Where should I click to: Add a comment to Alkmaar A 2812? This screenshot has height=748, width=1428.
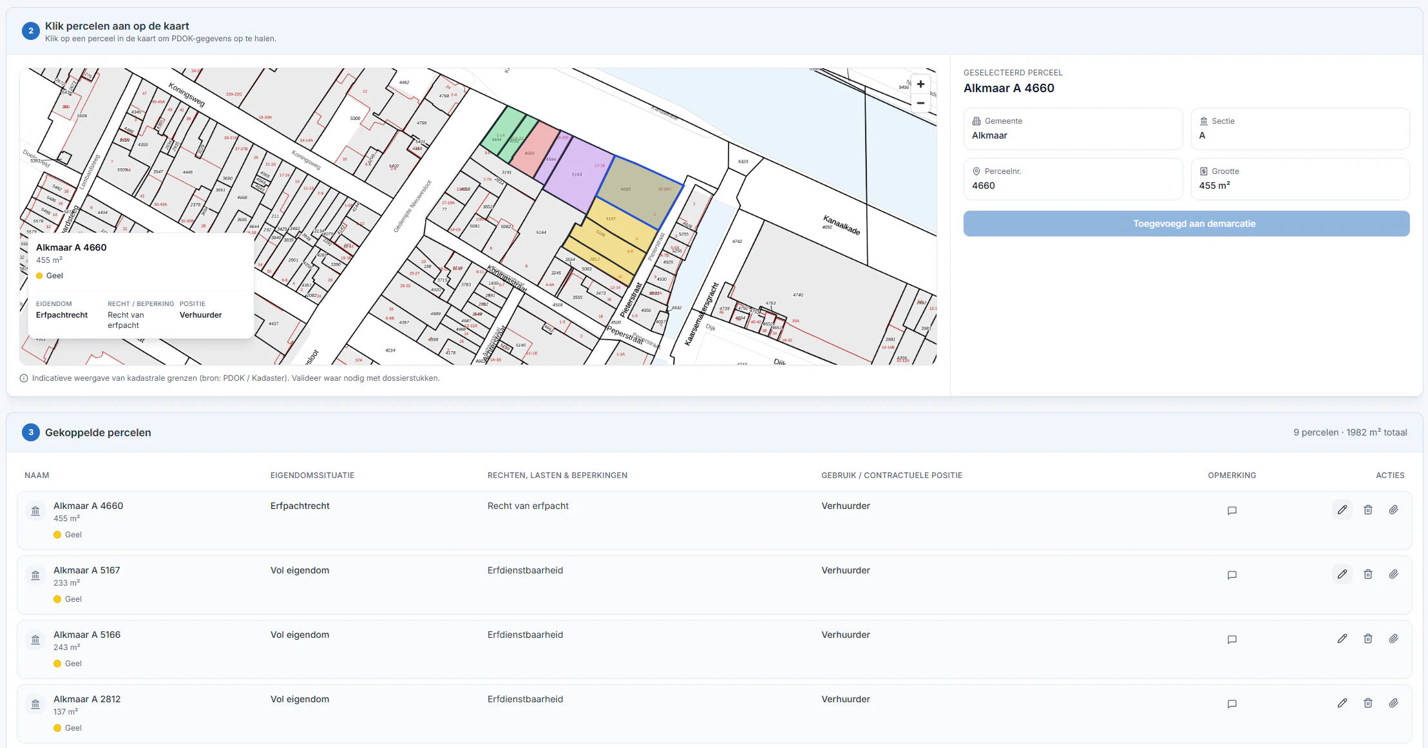1232,704
